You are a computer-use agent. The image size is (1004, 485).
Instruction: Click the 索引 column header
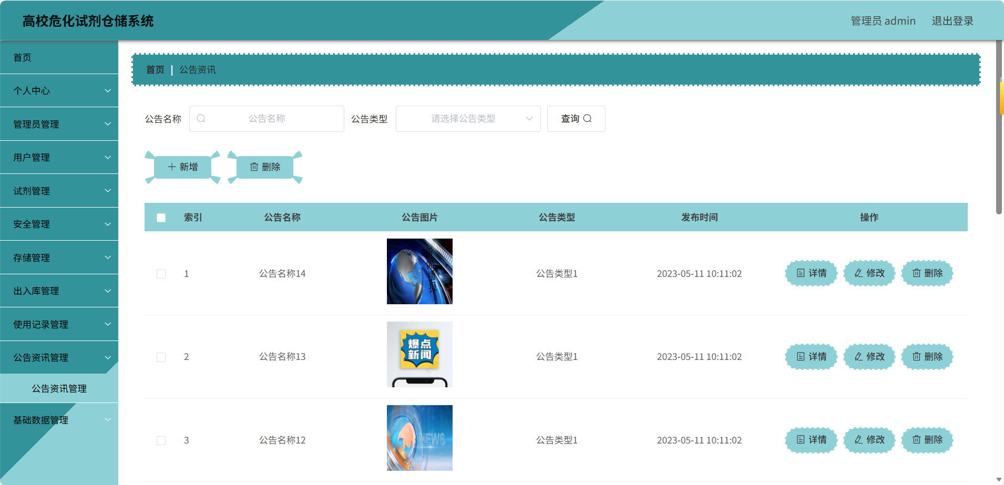193,218
